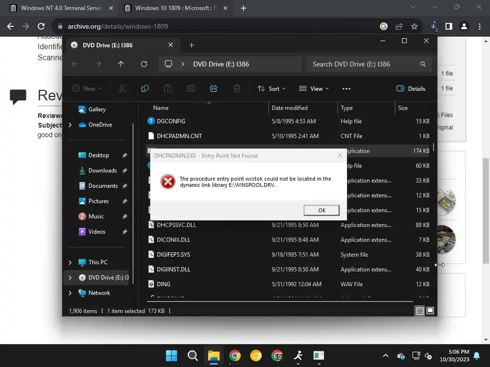
Task: Open the taskbar clock and date
Action: 455,356
